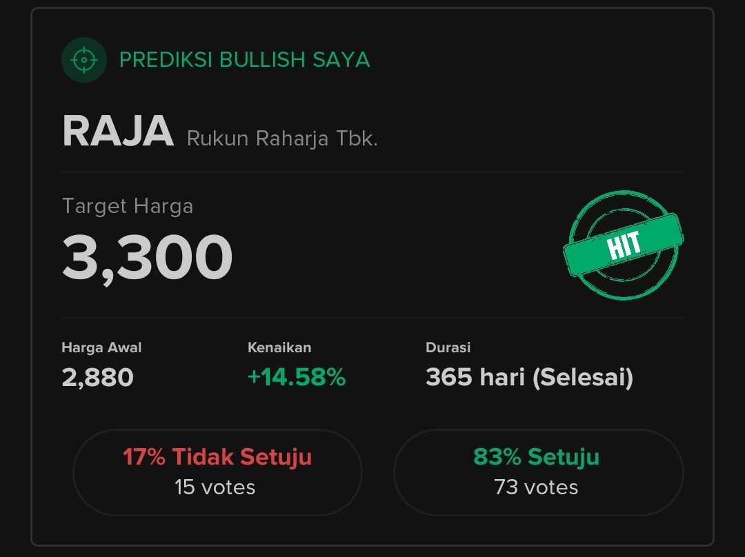Click the crosshair target prediction icon
This screenshot has width=745, height=557.
84,60
